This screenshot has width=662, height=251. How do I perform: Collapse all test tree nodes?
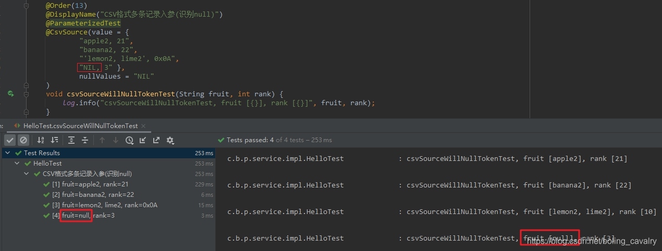(85, 140)
